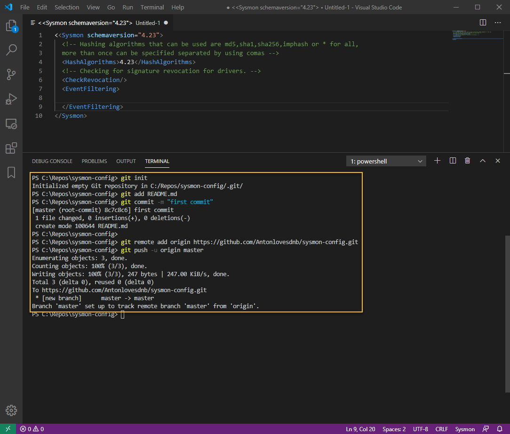Screen dimensions: 510x434
Task: Open the Run and Debug view
Action: (11, 99)
